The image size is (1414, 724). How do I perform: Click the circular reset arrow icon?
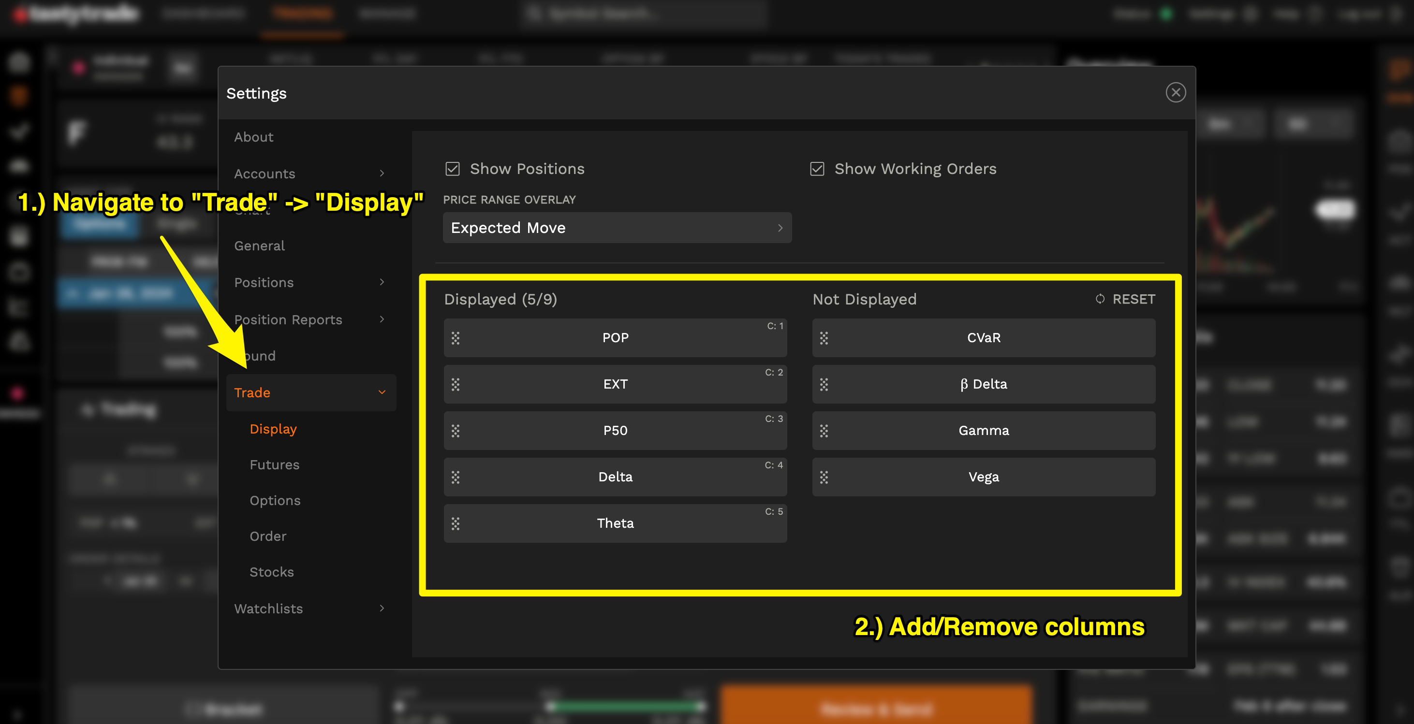click(x=1100, y=300)
